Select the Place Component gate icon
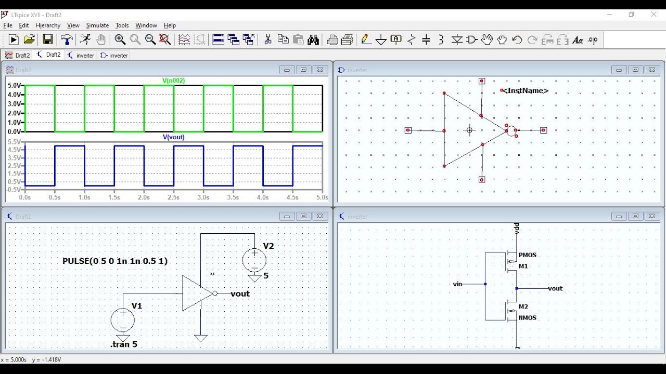 [472, 40]
